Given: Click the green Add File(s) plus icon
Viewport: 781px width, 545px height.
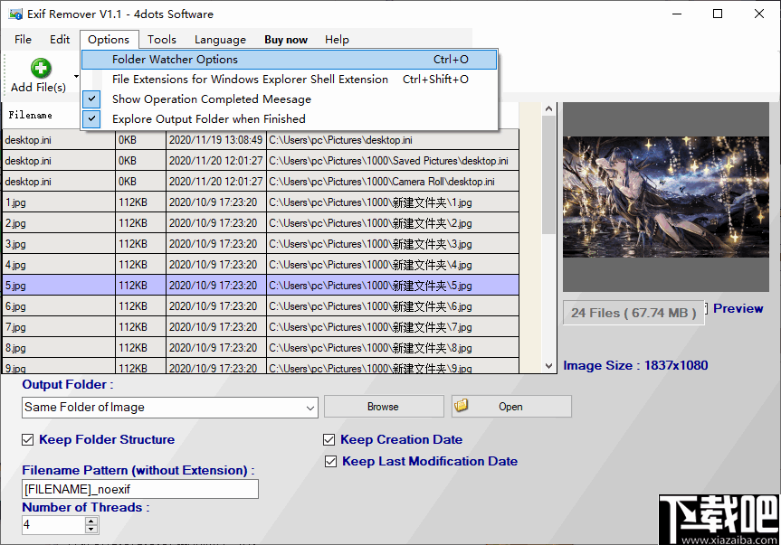Looking at the screenshot, I should point(40,68).
